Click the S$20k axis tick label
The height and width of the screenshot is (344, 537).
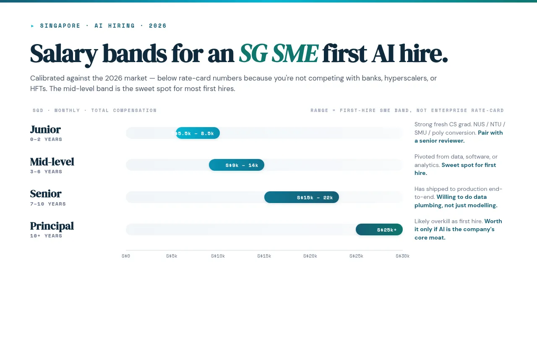(310, 256)
